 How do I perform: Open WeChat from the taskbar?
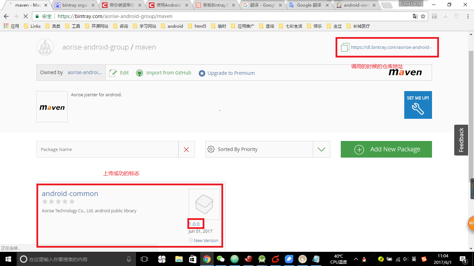pos(221,259)
